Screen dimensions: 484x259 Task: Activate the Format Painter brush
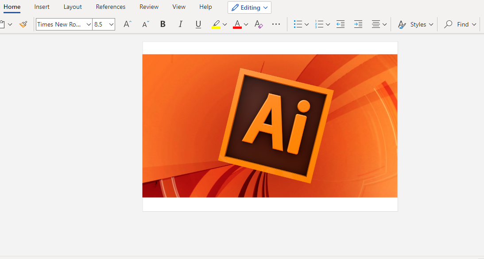pos(23,24)
